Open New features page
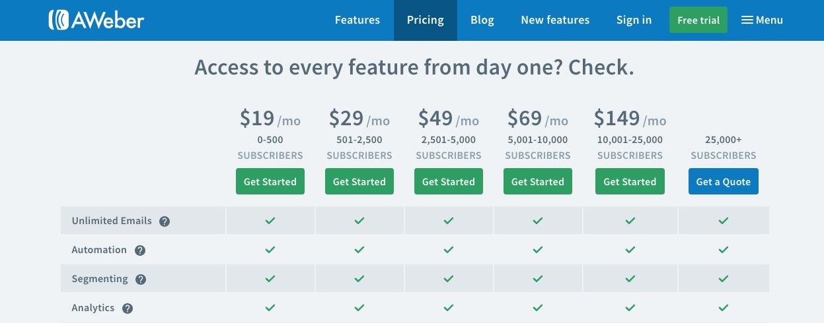Screen dimensions: 824x323 (x=555, y=20)
